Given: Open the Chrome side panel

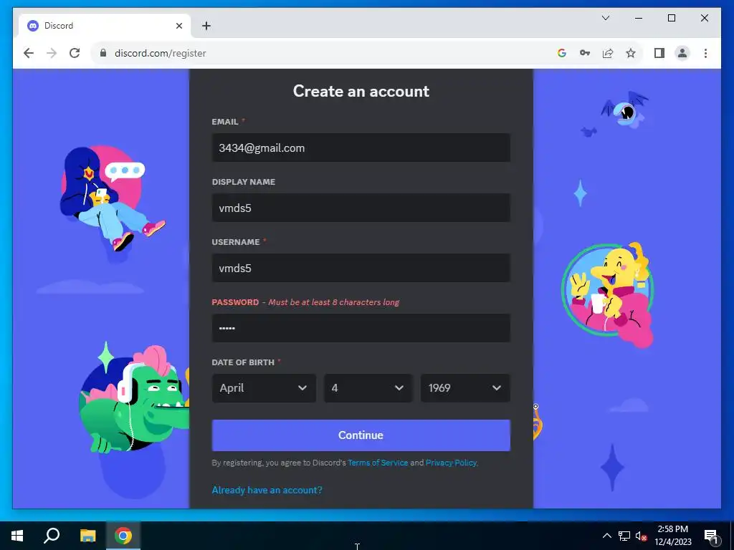Looking at the screenshot, I should (x=659, y=53).
